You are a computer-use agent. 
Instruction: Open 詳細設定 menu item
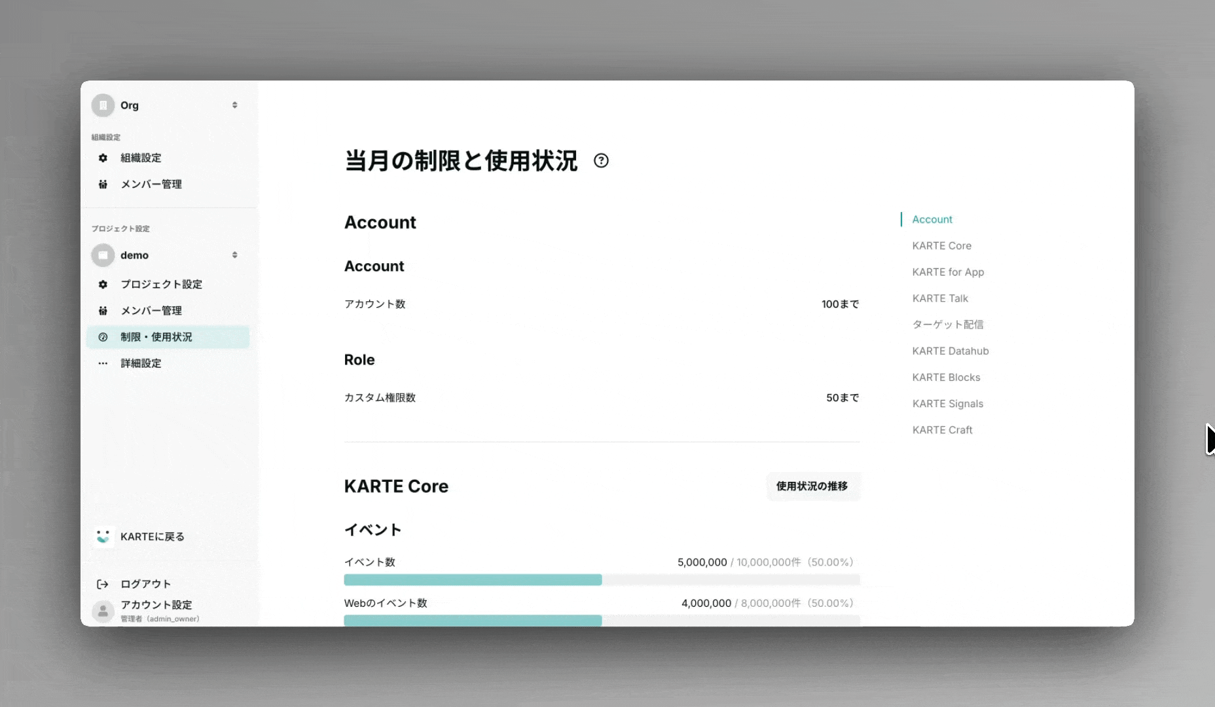[x=141, y=363]
